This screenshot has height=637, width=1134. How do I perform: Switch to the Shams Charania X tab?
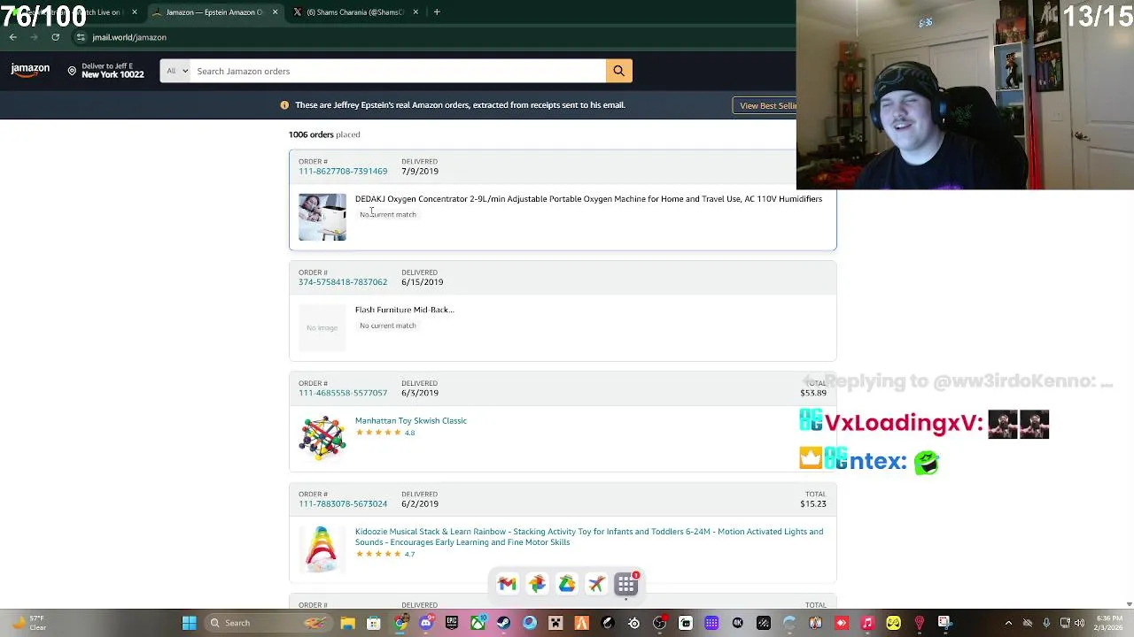[354, 12]
